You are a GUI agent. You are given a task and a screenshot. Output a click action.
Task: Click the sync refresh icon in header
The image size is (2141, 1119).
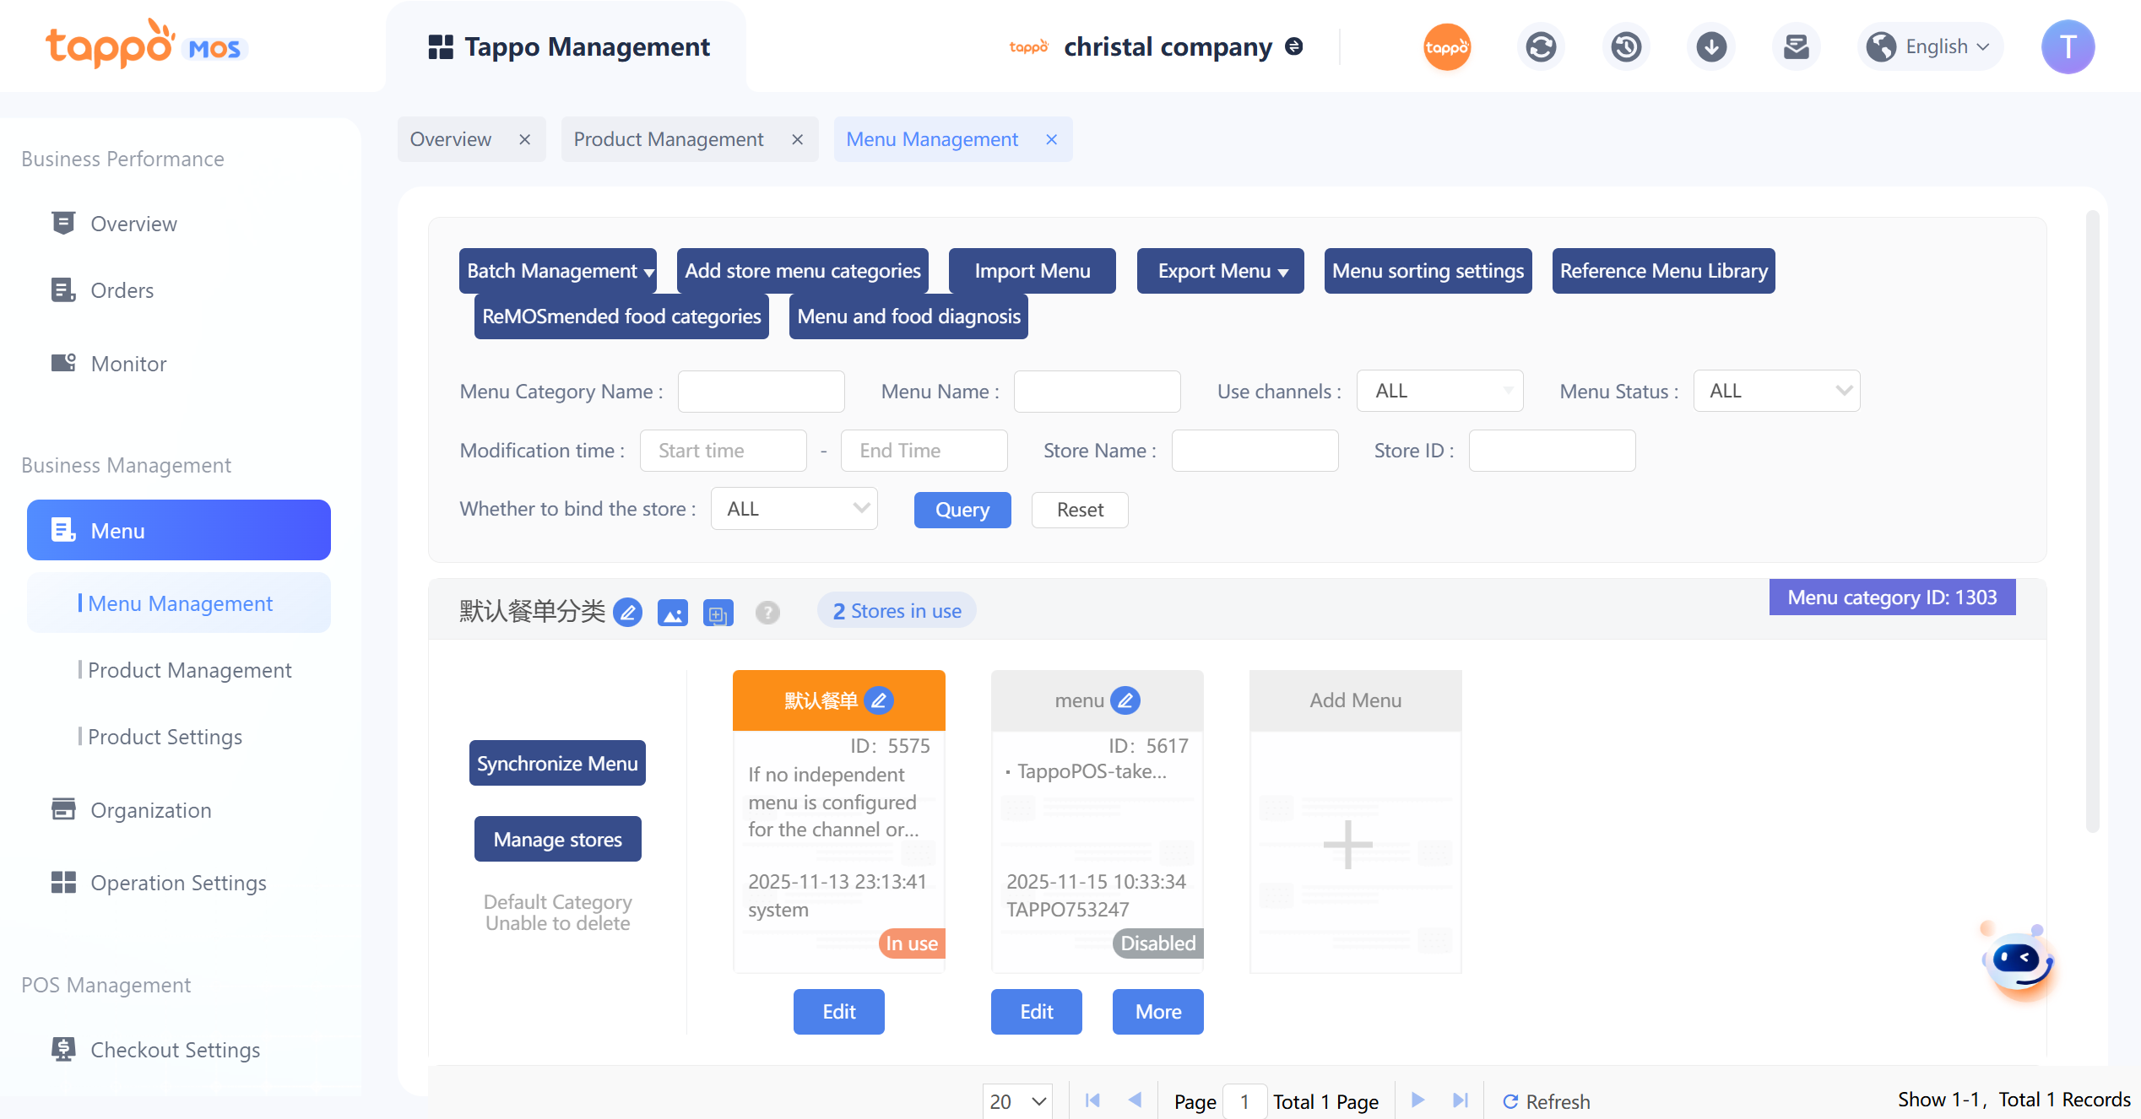[x=1541, y=46]
